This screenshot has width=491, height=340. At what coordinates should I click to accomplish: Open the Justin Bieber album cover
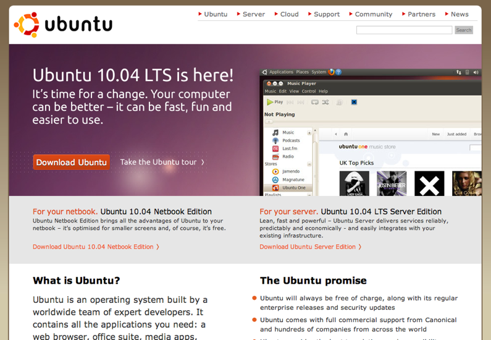(x=392, y=184)
